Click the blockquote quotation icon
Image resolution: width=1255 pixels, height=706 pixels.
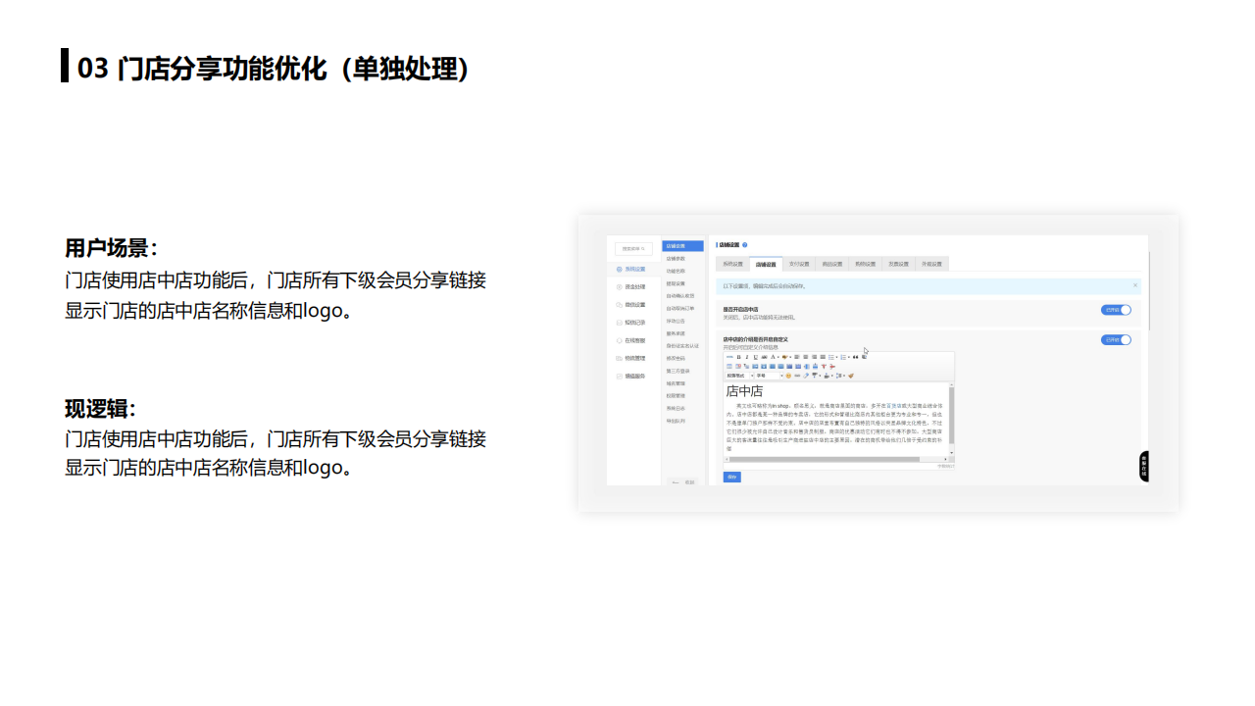pos(855,357)
